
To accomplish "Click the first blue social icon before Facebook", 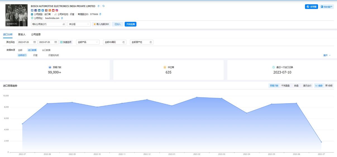I will click(x=32, y=10).
